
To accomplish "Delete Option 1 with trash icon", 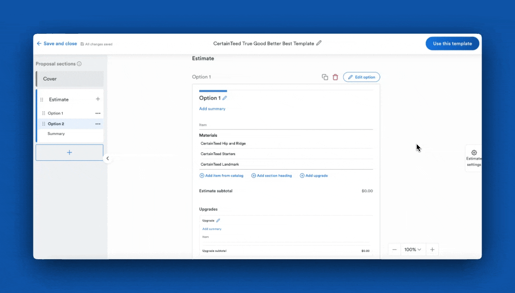I will coord(335,77).
